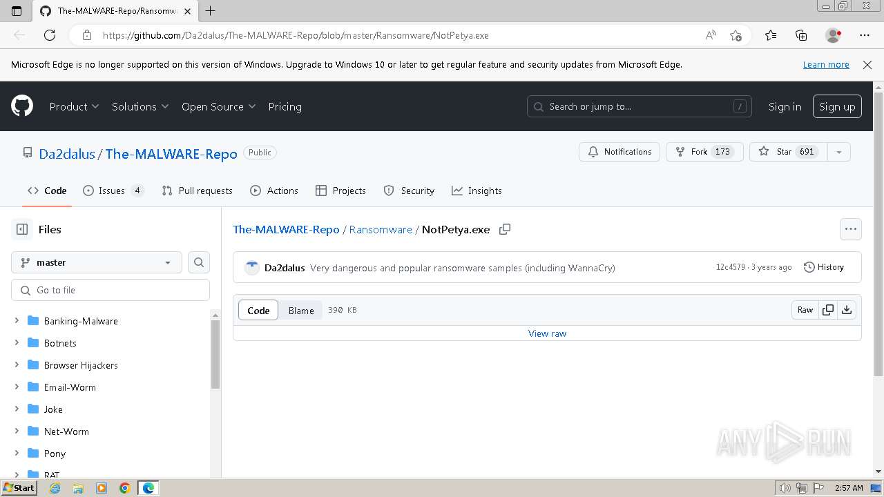Viewport: 884px width, 497px height.
Task: Click the file tree sidebar scrollbar
Action: point(215,353)
